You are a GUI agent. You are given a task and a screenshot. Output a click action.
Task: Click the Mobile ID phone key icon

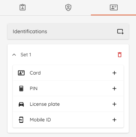21,120
